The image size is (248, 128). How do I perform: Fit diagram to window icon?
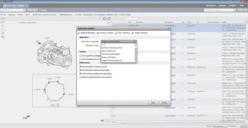tap(2, 33)
